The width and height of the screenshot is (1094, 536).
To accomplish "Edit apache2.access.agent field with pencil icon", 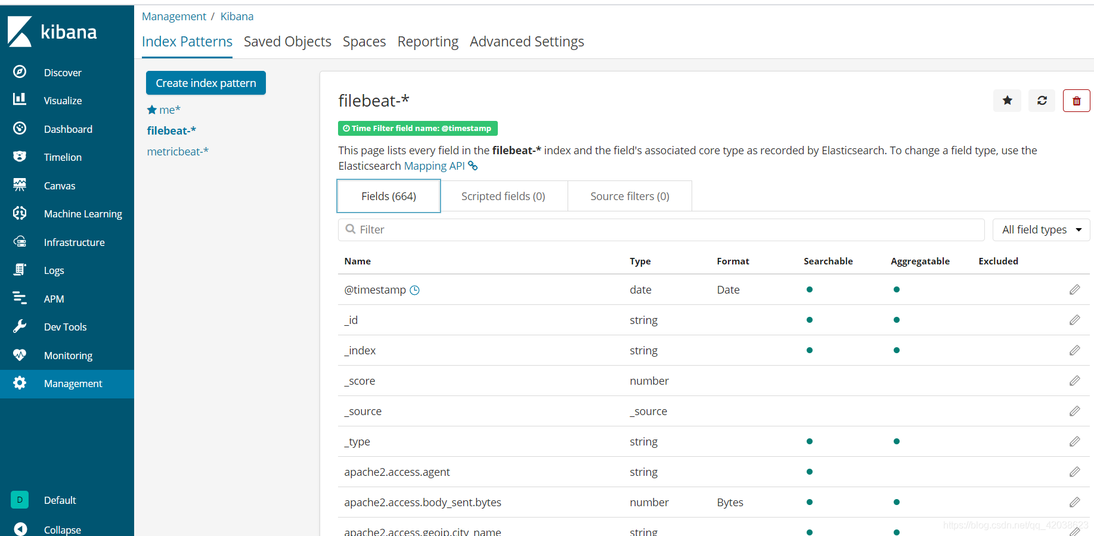I will click(1074, 472).
